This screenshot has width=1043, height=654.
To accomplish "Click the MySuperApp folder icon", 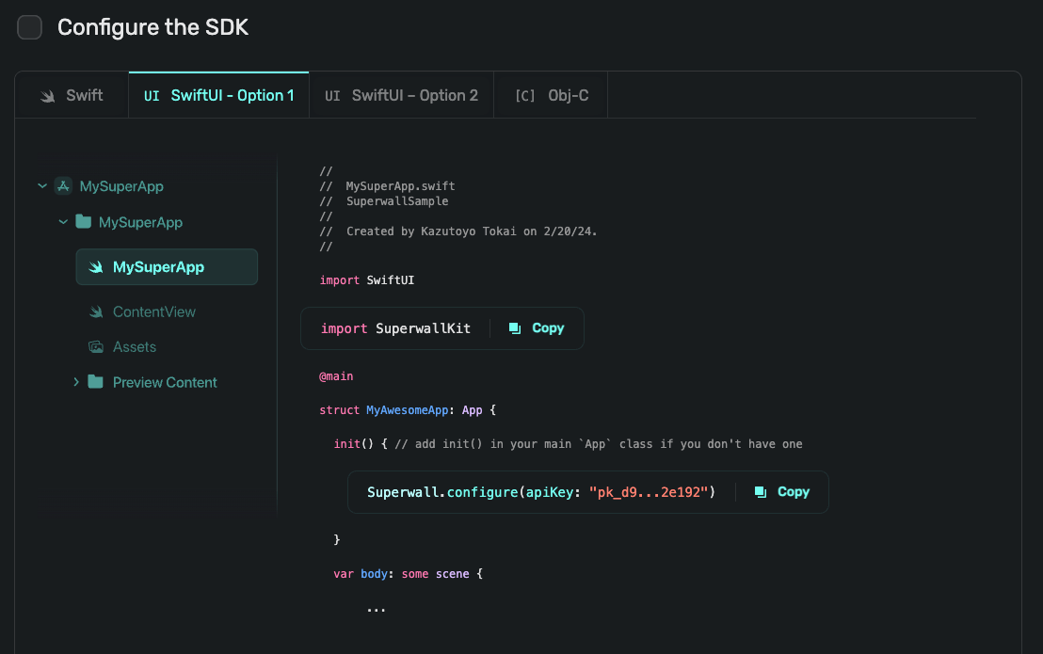I will 83,221.
